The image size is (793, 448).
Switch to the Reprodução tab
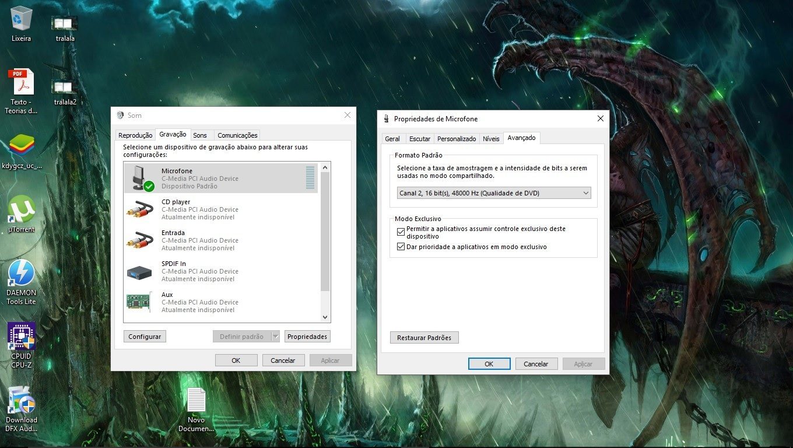pos(135,135)
